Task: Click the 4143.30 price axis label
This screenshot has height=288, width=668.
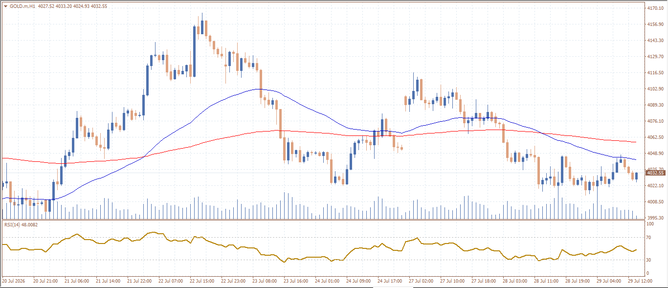Action: (x=655, y=40)
